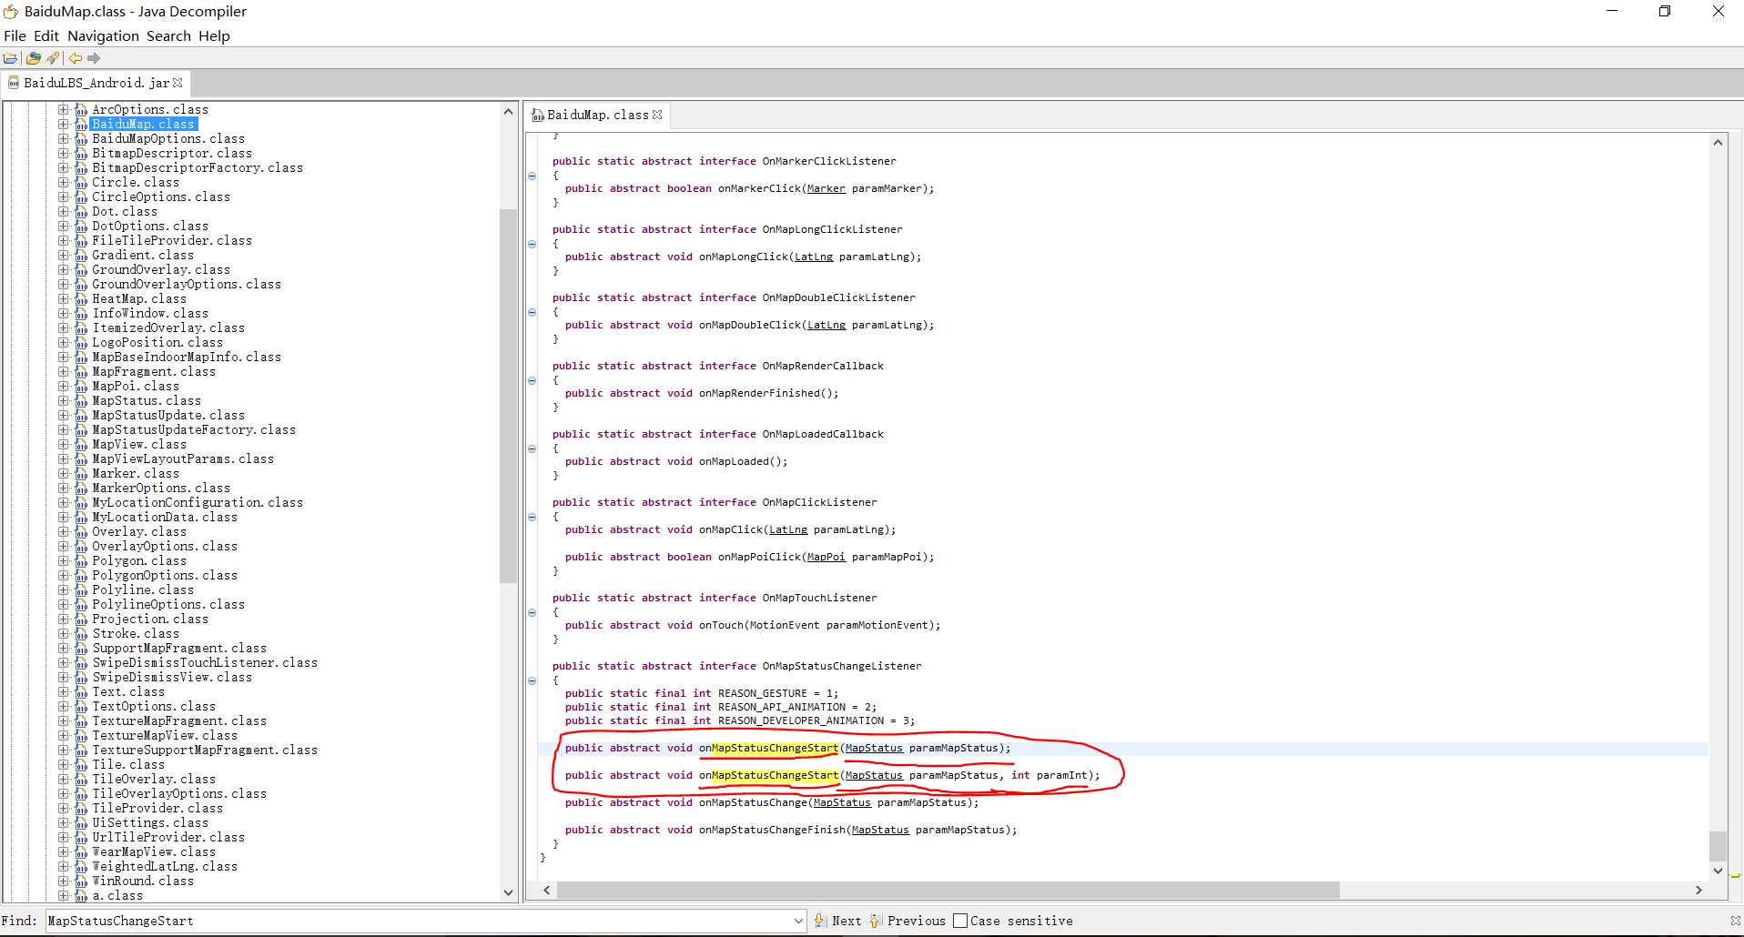
Task: Open the Help menu
Action: pyautogui.click(x=214, y=36)
